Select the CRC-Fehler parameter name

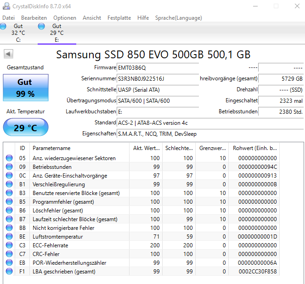(46, 254)
